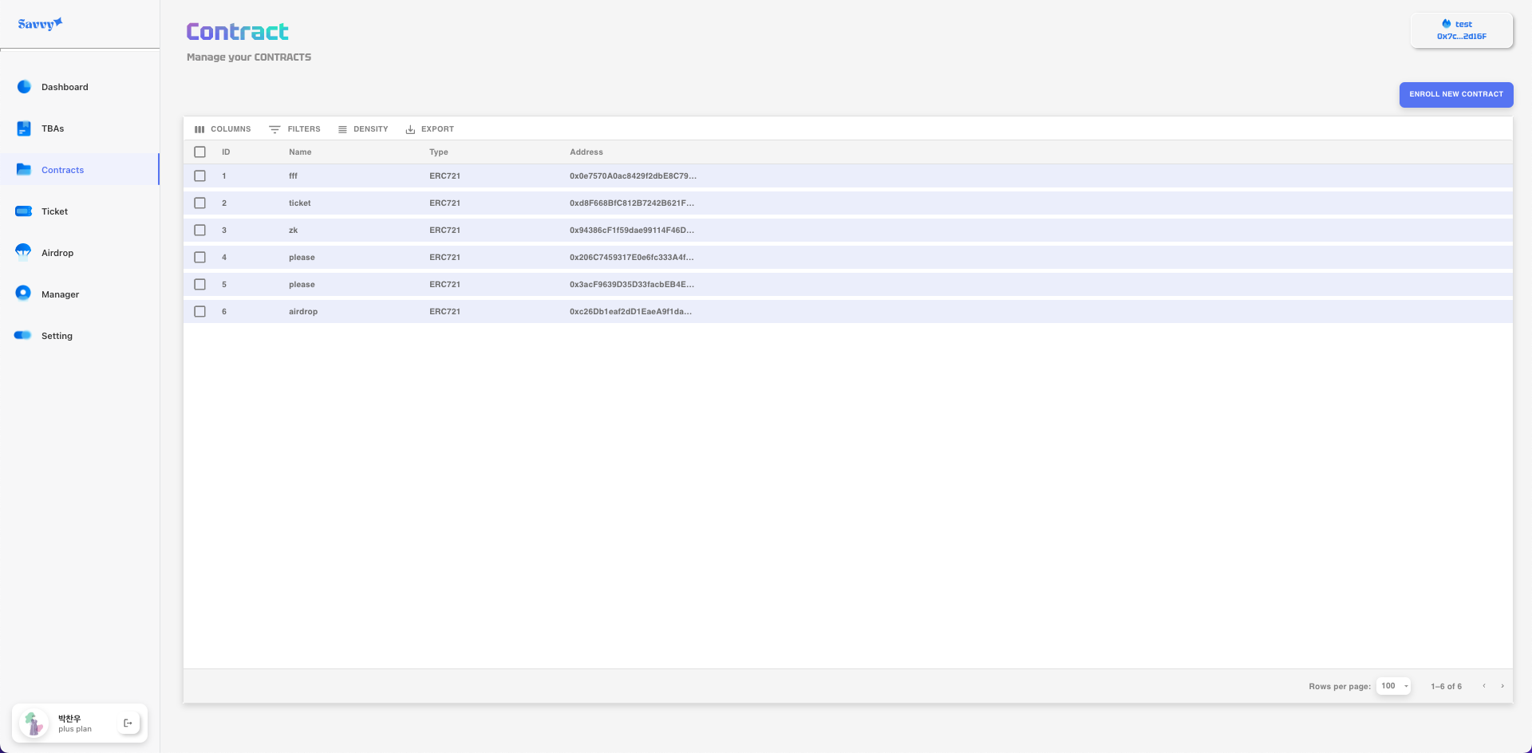Click the test wallet button
Screen dimensions: 1532x753
click(x=1462, y=30)
